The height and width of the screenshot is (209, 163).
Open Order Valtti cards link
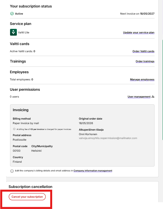click(x=143, y=51)
